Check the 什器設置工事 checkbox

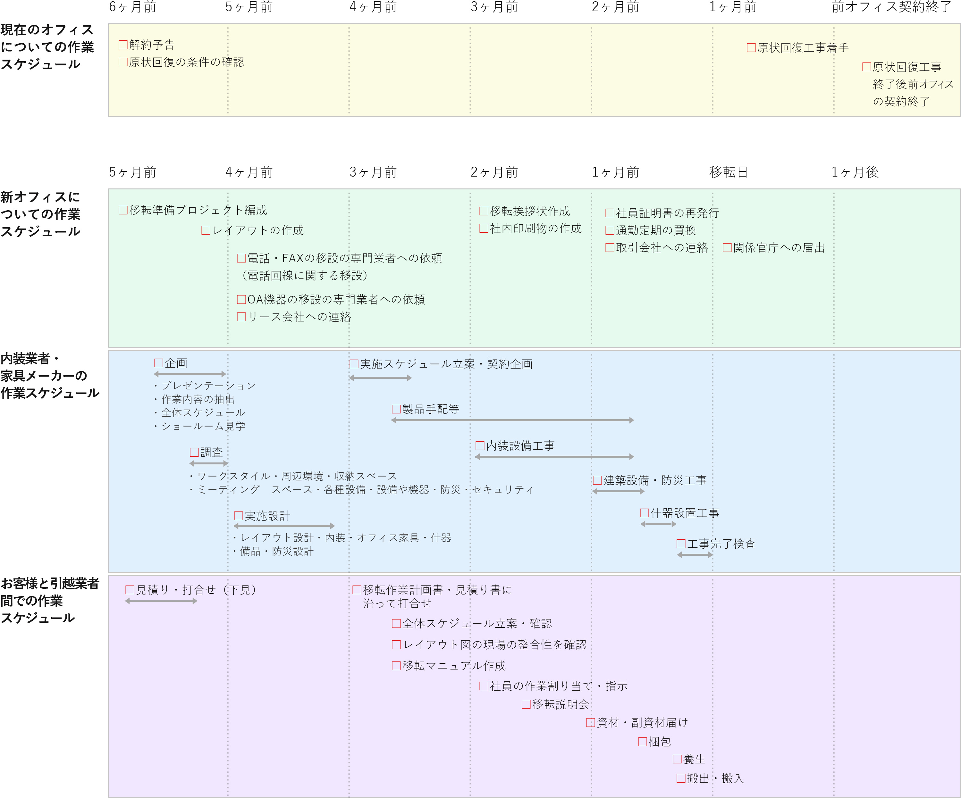tap(645, 513)
